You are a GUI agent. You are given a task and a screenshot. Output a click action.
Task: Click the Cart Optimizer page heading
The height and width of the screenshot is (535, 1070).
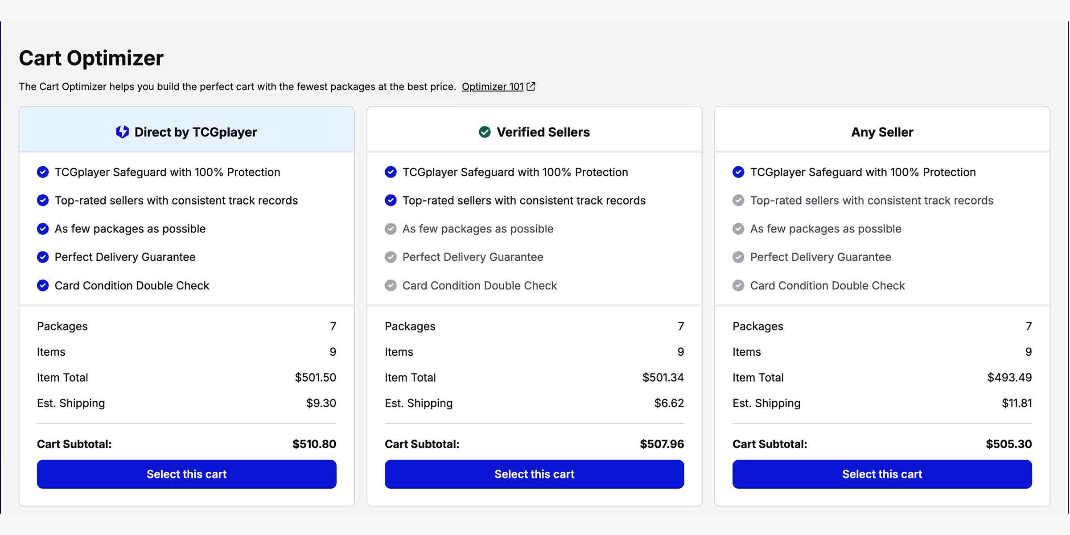coord(91,58)
